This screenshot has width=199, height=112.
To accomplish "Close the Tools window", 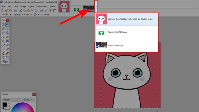I will coord(8,20).
